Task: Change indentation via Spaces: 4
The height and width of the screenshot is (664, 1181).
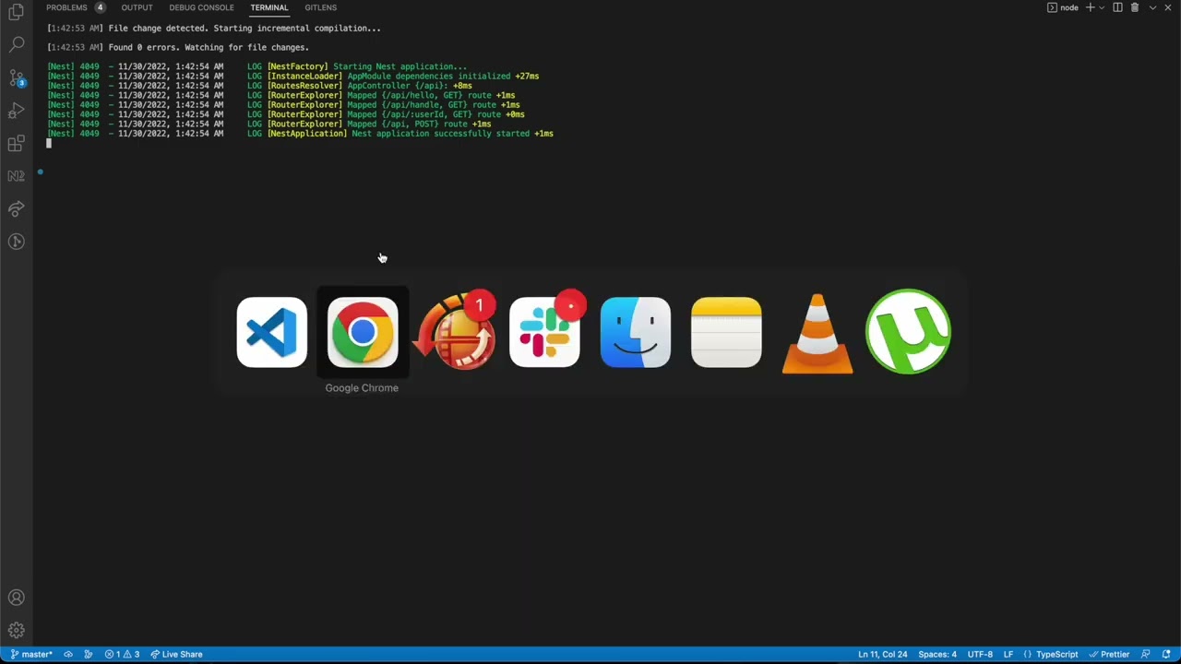Action: [937, 654]
